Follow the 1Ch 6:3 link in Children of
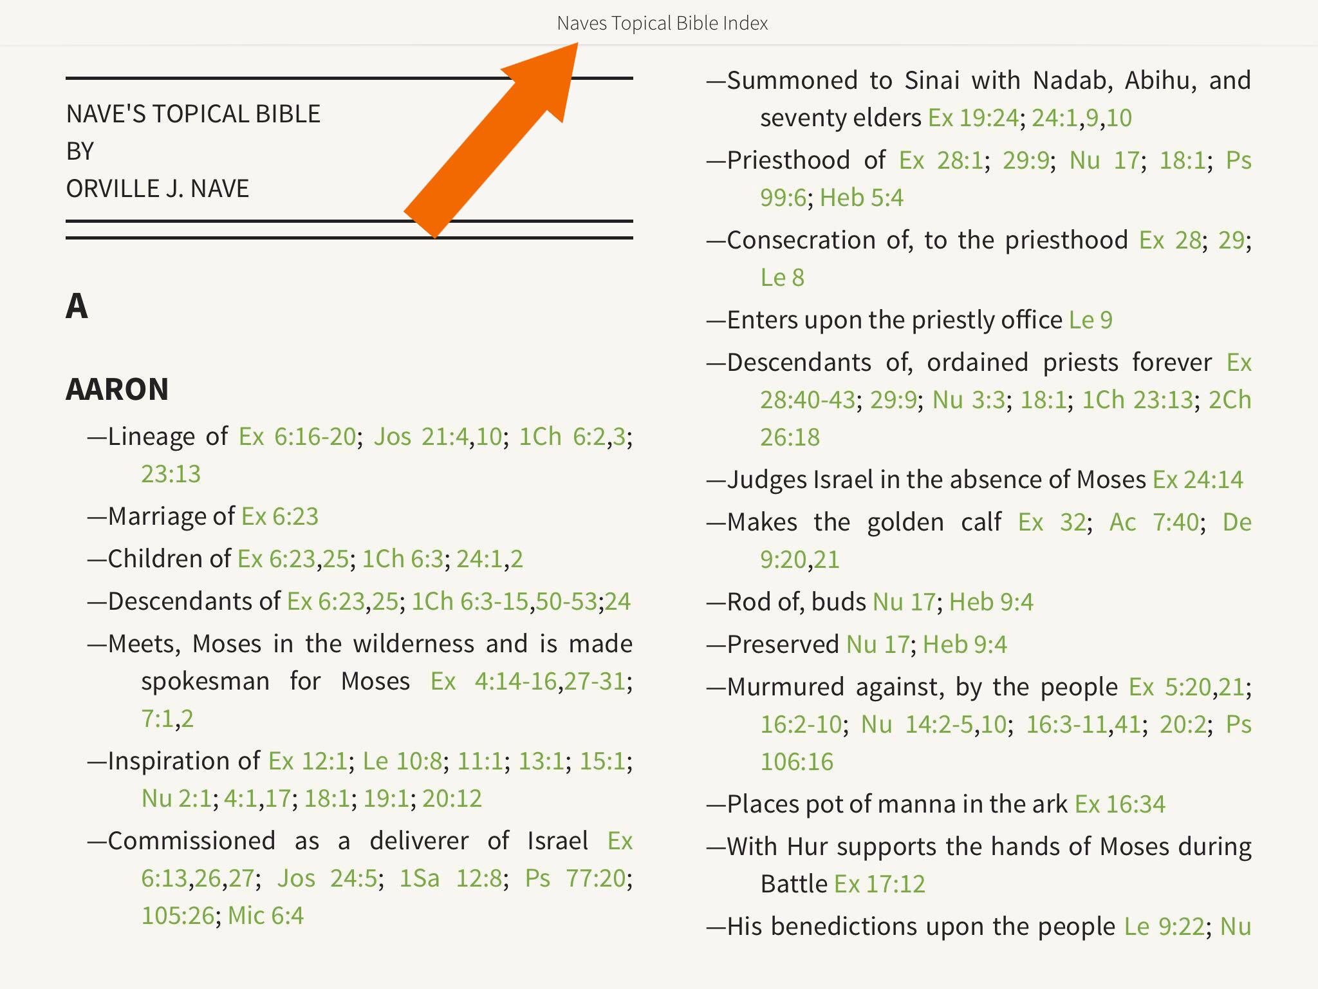1318x989 pixels. click(403, 560)
